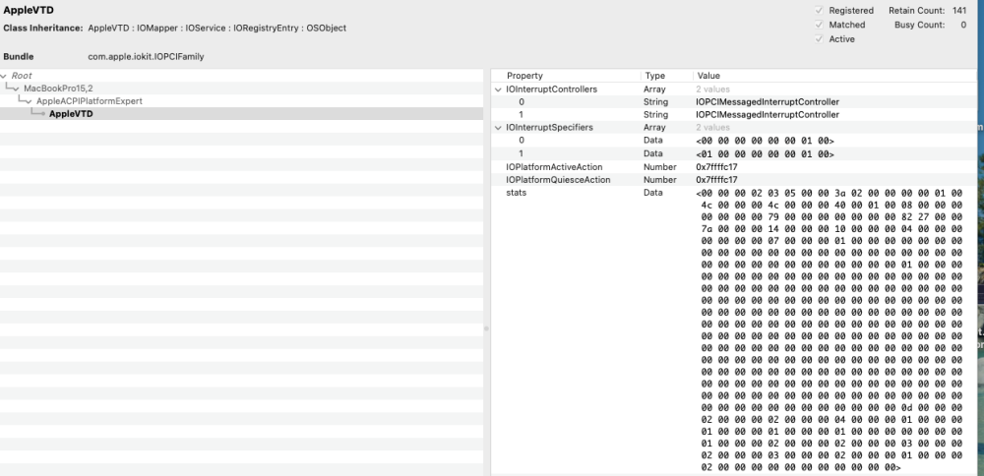984x476 pixels.
Task: Click the Retain Count value 141
Action: (x=958, y=11)
